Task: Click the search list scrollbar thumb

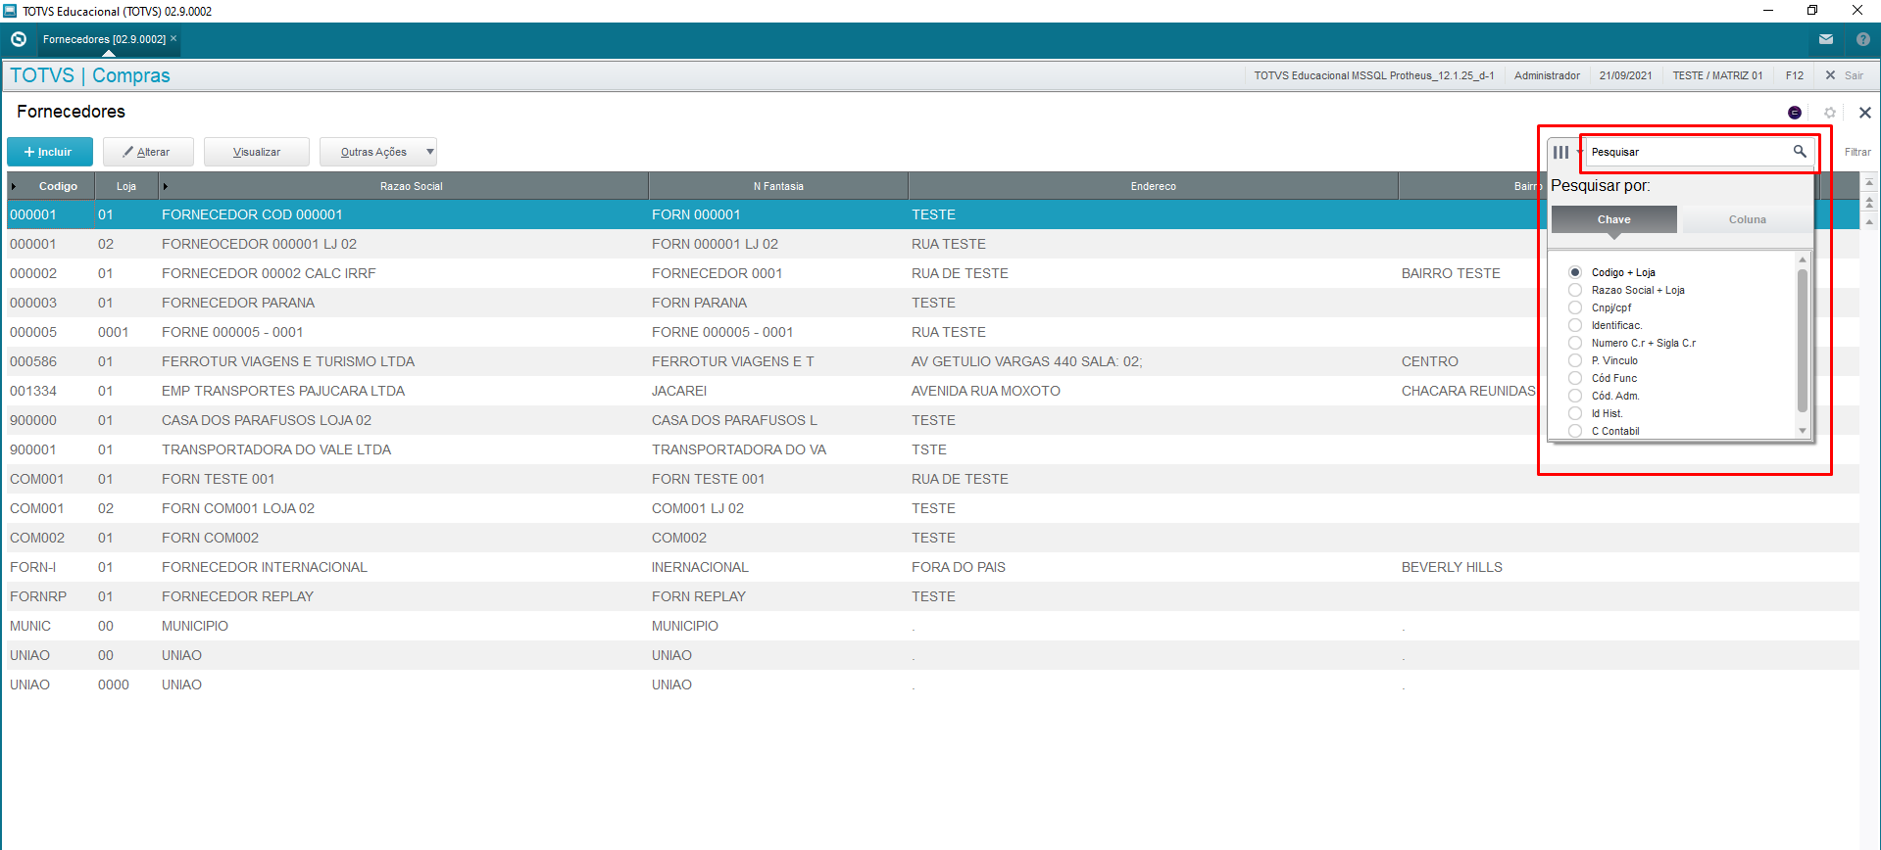Action: (1802, 340)
